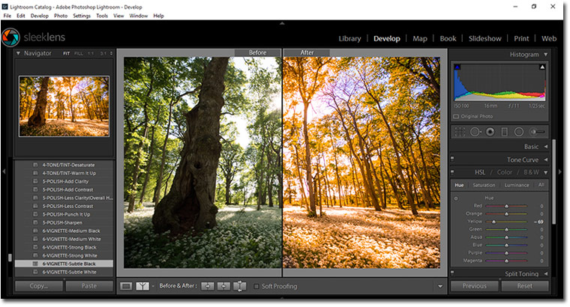Collapse the Histogram panel triangle
Screen dimensions: 570x307
click(546, 55)
